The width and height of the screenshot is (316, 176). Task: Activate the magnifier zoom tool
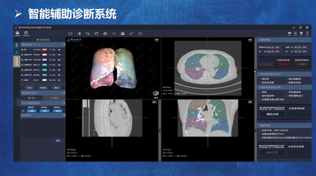click(x=88, y=33)
